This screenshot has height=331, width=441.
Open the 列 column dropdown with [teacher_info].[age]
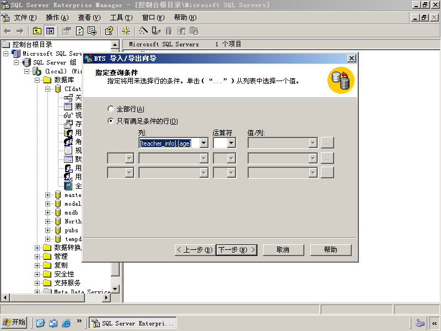tap(203, 143)
